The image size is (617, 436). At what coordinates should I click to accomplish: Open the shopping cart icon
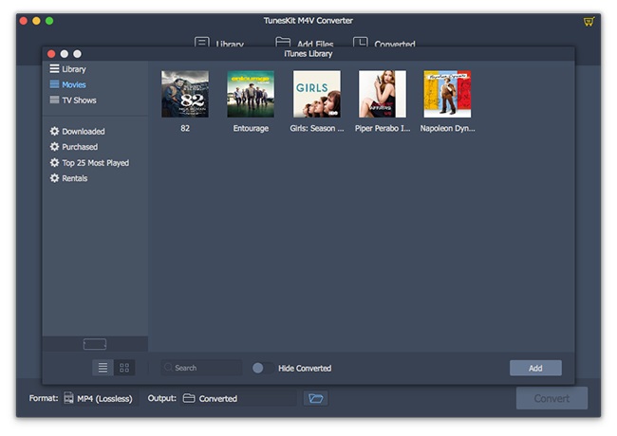pos(589,21)
